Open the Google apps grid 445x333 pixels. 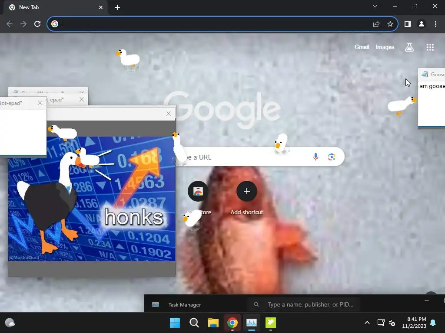coord(430,47)
